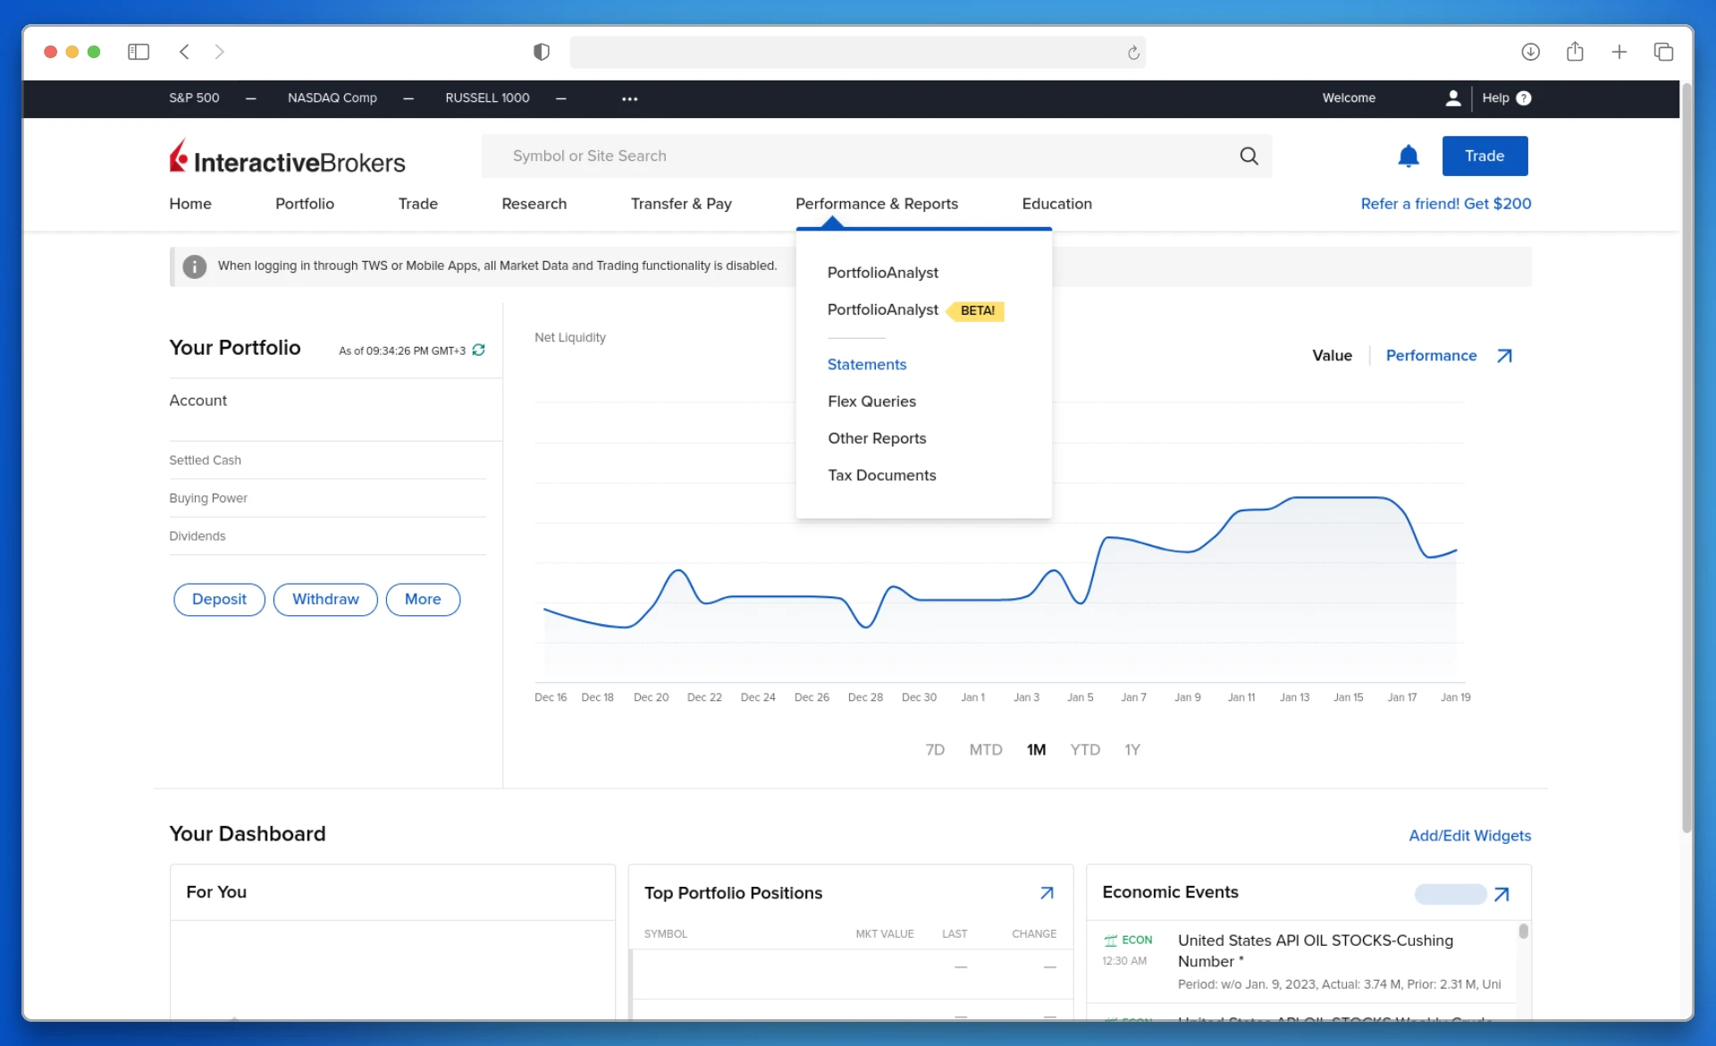Expand more market indices via ellipsis
The image size is (1716, 1046).
click(629, 99)
